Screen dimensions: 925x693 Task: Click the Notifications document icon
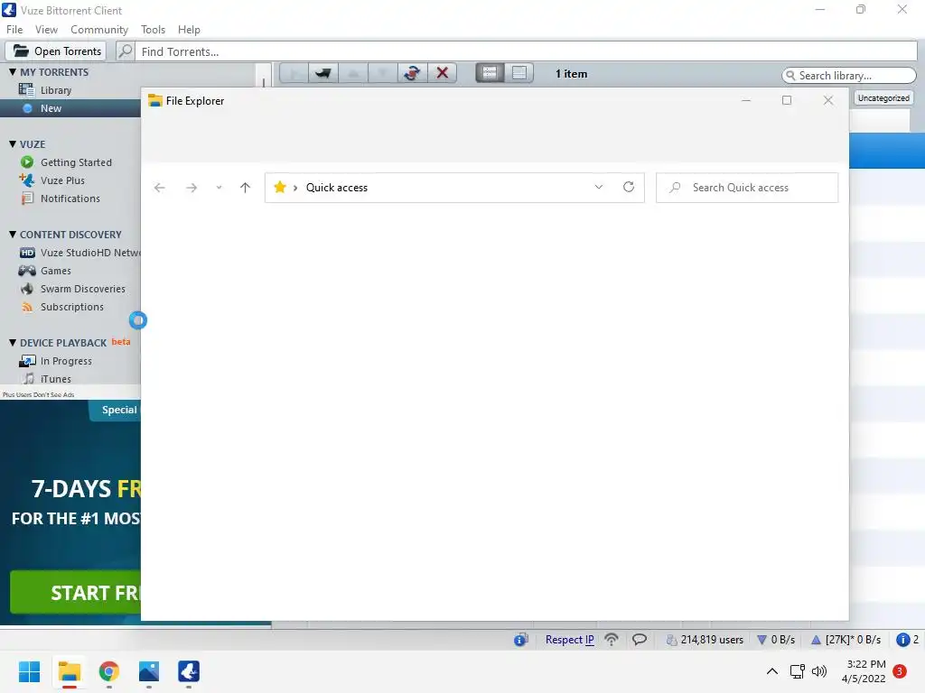tap(27, 198)
